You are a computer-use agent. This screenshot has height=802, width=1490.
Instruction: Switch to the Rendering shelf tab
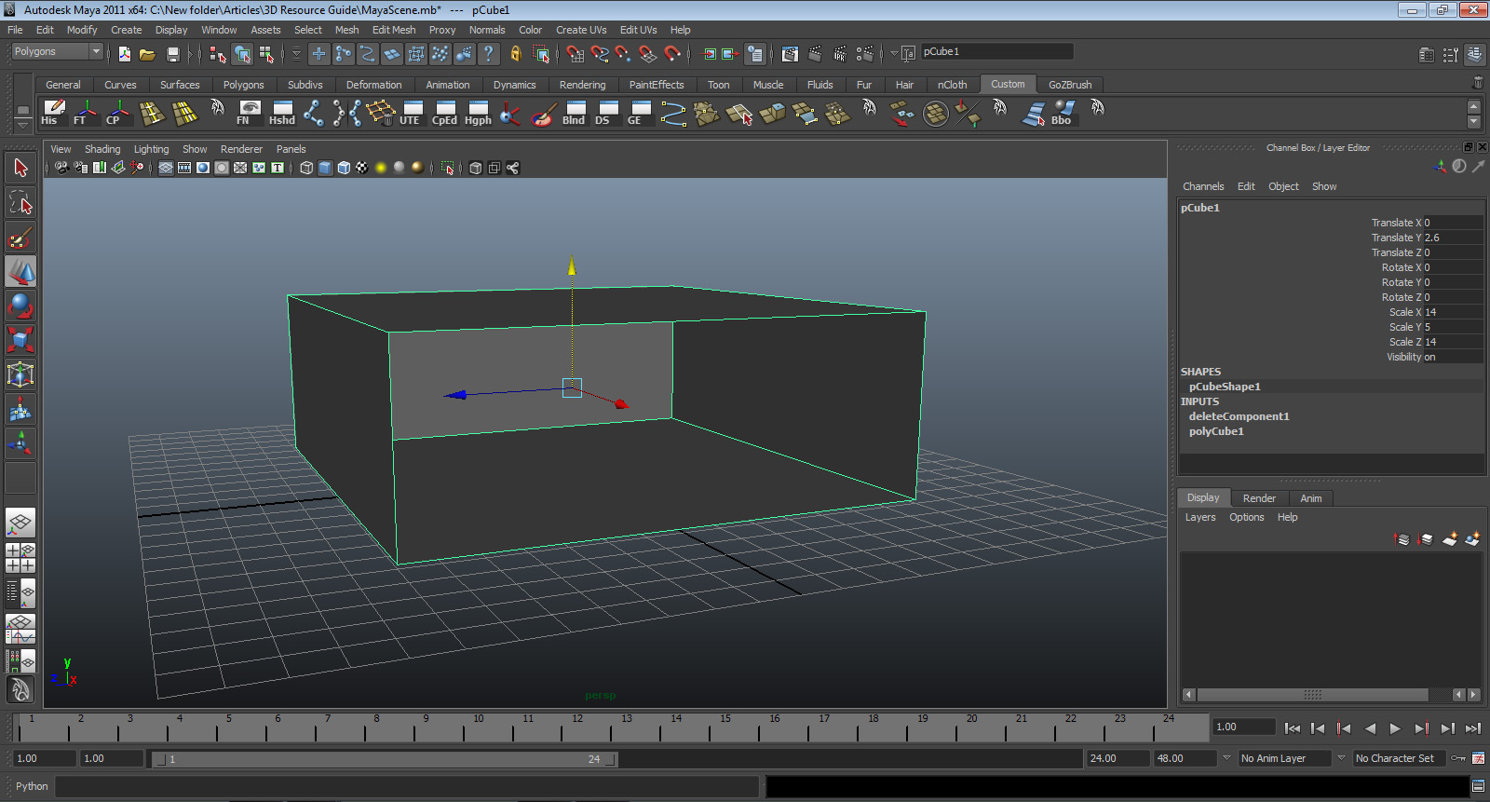click(x=582, y=85)
